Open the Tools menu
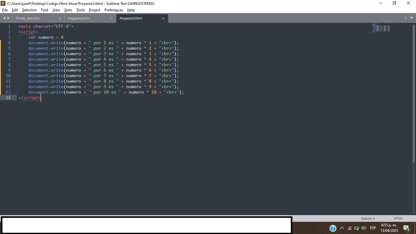This screenshot has width=416, height=234. [x=80, y=10]
